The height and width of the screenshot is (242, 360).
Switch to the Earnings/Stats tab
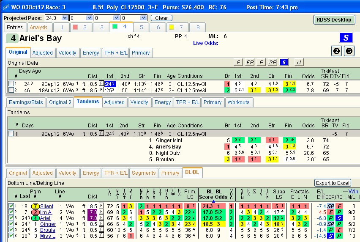26,102
